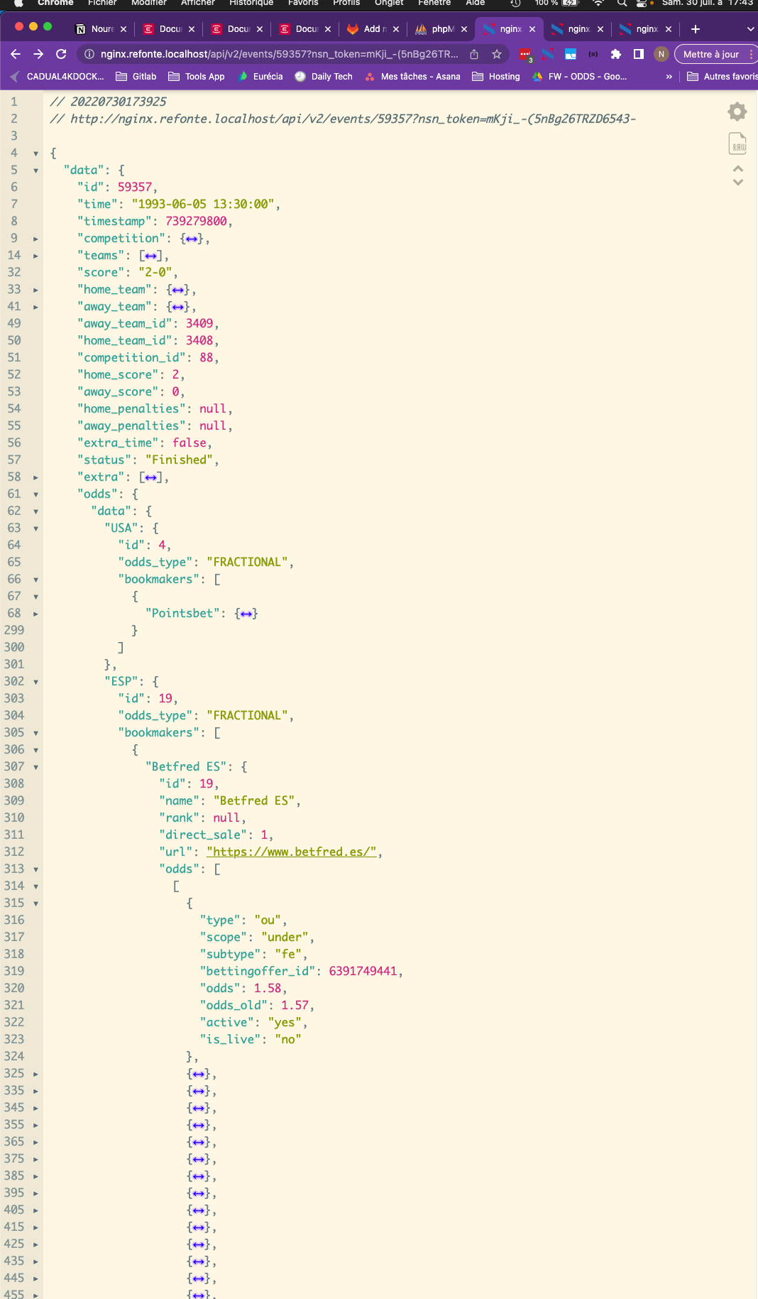Open the JSON viewer settings gear
758x1299 pixels.
tap(737, 112)
